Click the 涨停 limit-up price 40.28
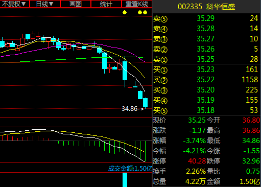 [197, 161]
